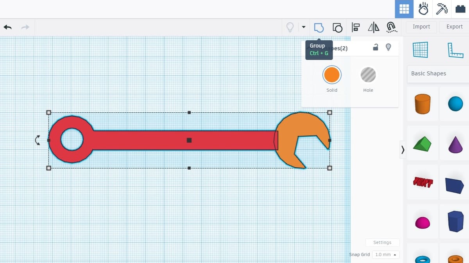469x263 pixels.
Task: Ungroup shapes using the toolbar icon
Action: pos(337,27)
